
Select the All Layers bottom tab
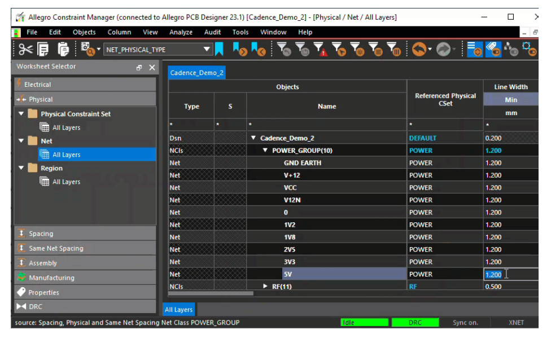178,310
